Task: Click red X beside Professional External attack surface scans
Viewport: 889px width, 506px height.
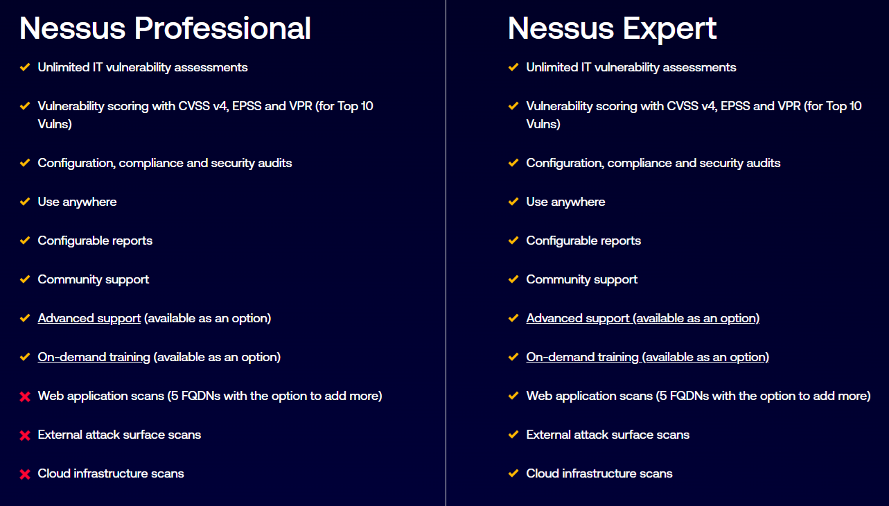Action: (25, 435)
